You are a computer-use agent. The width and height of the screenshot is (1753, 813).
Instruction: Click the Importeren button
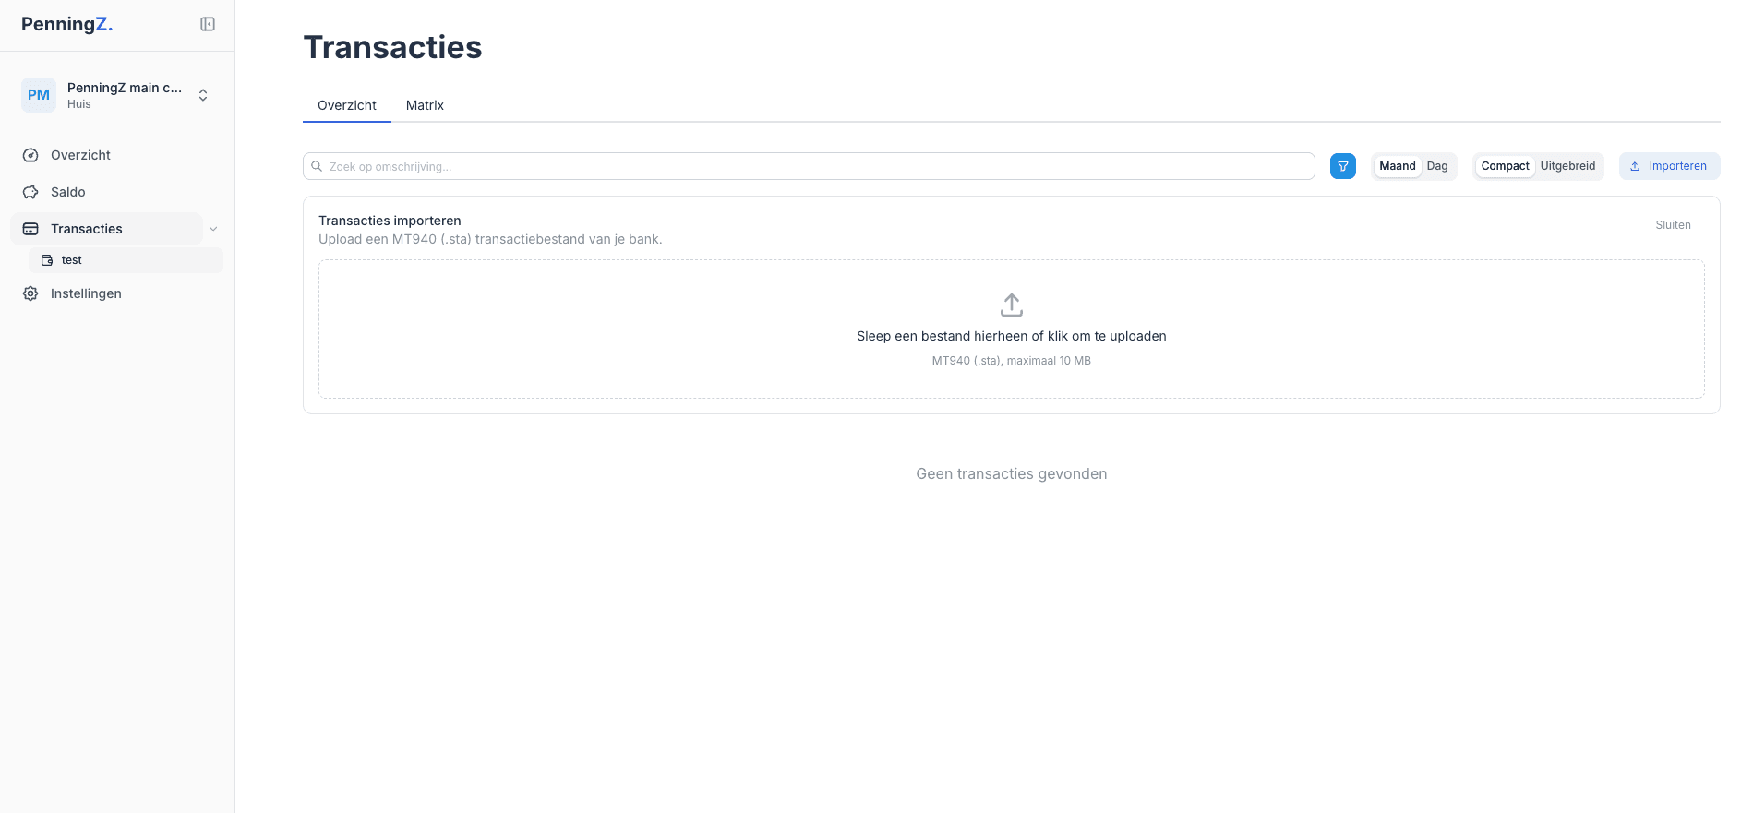click(1669, 166)
